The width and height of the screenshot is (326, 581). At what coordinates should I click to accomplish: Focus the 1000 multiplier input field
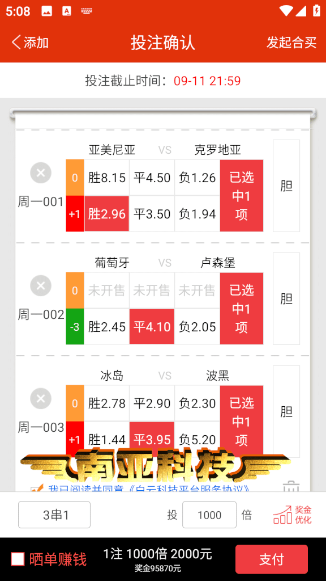[209, 515]
